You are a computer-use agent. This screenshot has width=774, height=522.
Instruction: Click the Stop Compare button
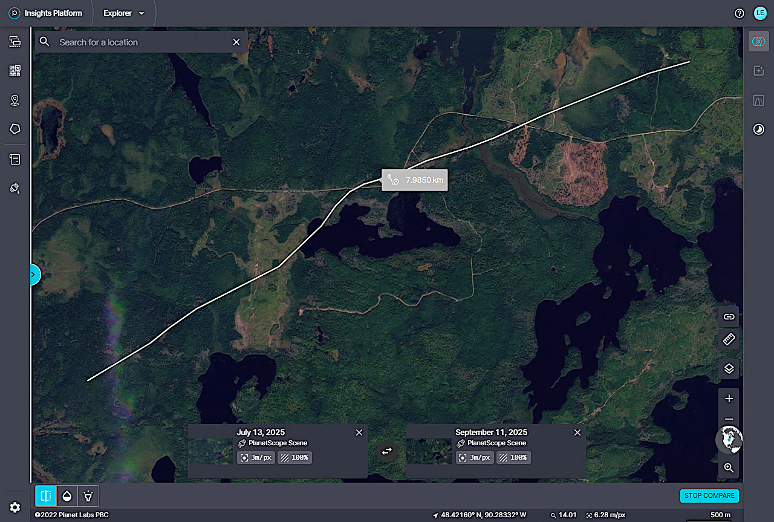pos(709,495)
